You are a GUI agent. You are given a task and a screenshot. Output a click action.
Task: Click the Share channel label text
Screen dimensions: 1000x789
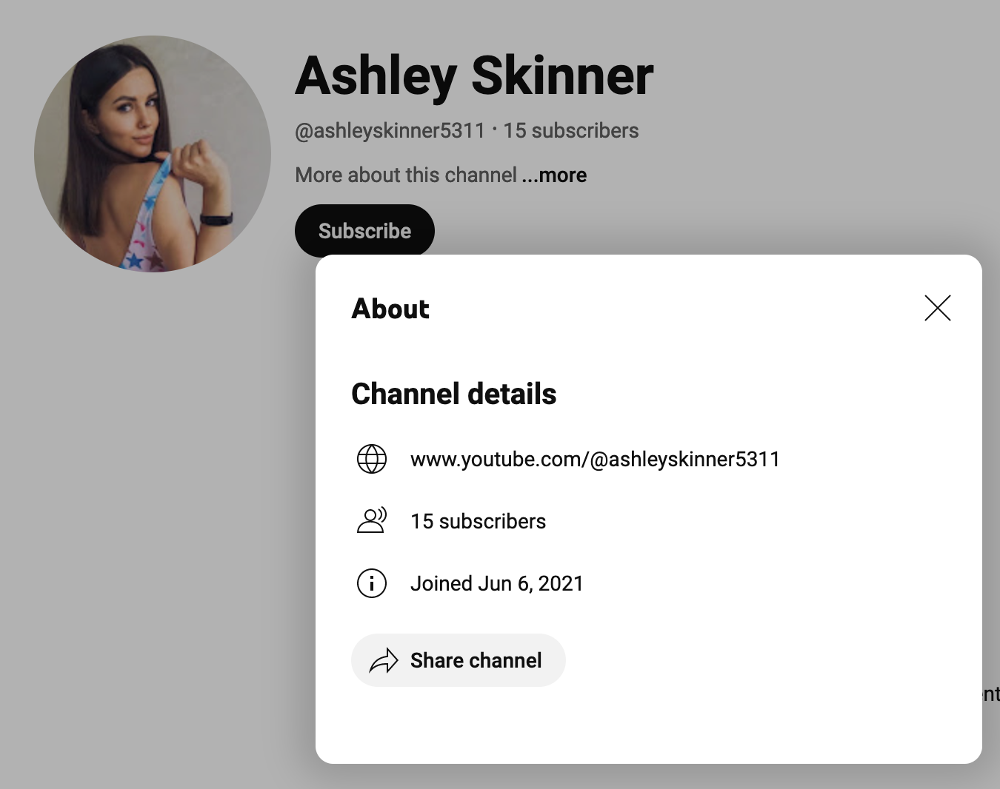coord(476,660)
